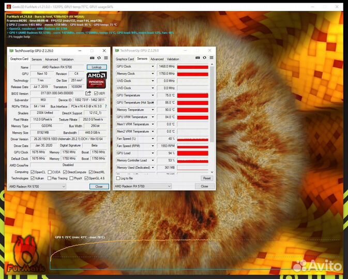Toggle the OpenGL 4.6 checkbox

pos(86,178)
